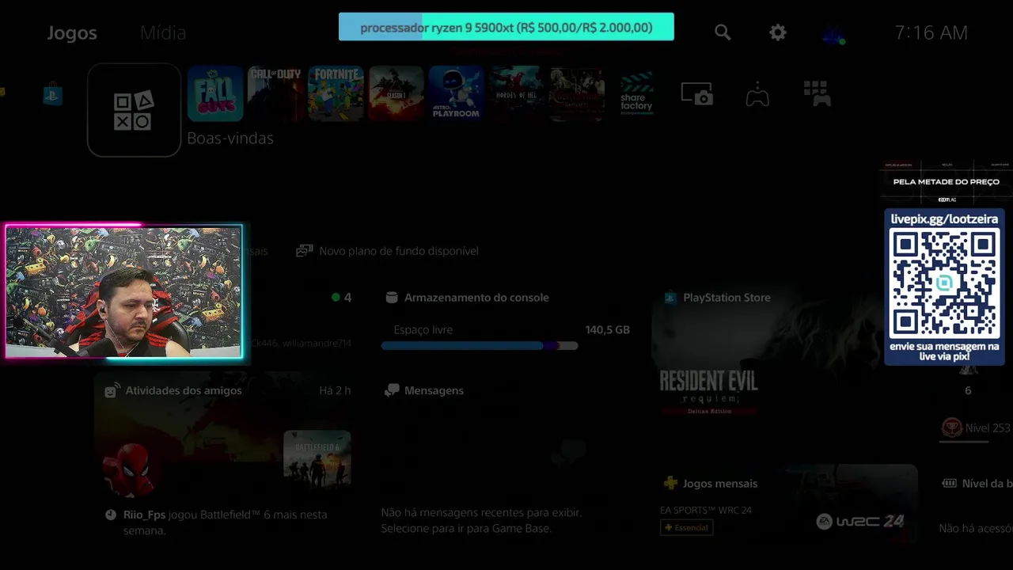The width and height of the screenshot is (1013, 570).
Task: Click the Não há acessó text
Action: [976, 528]
